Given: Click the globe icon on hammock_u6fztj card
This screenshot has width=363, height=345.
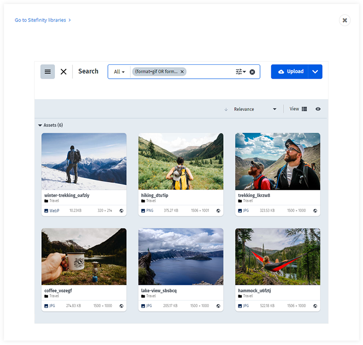Looking at the screenshot, I should click(x=315, y=306).
